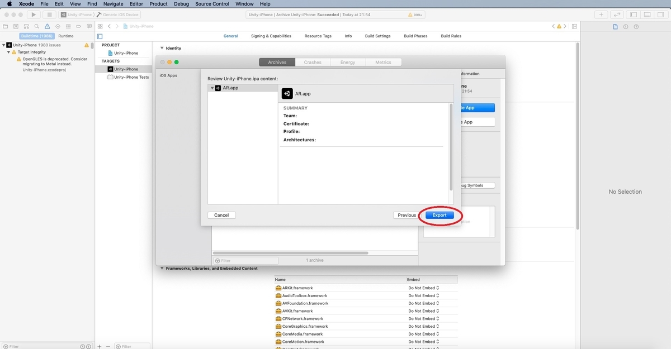This screenshot has height=349, width=671.
Task: Open Embed dropdown for AVFoundation.framework
Action: pos(424,303)
